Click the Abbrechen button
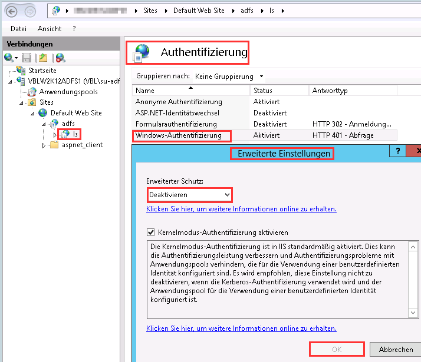Viewport: 421px width, 362px height. tap(396, 349)
